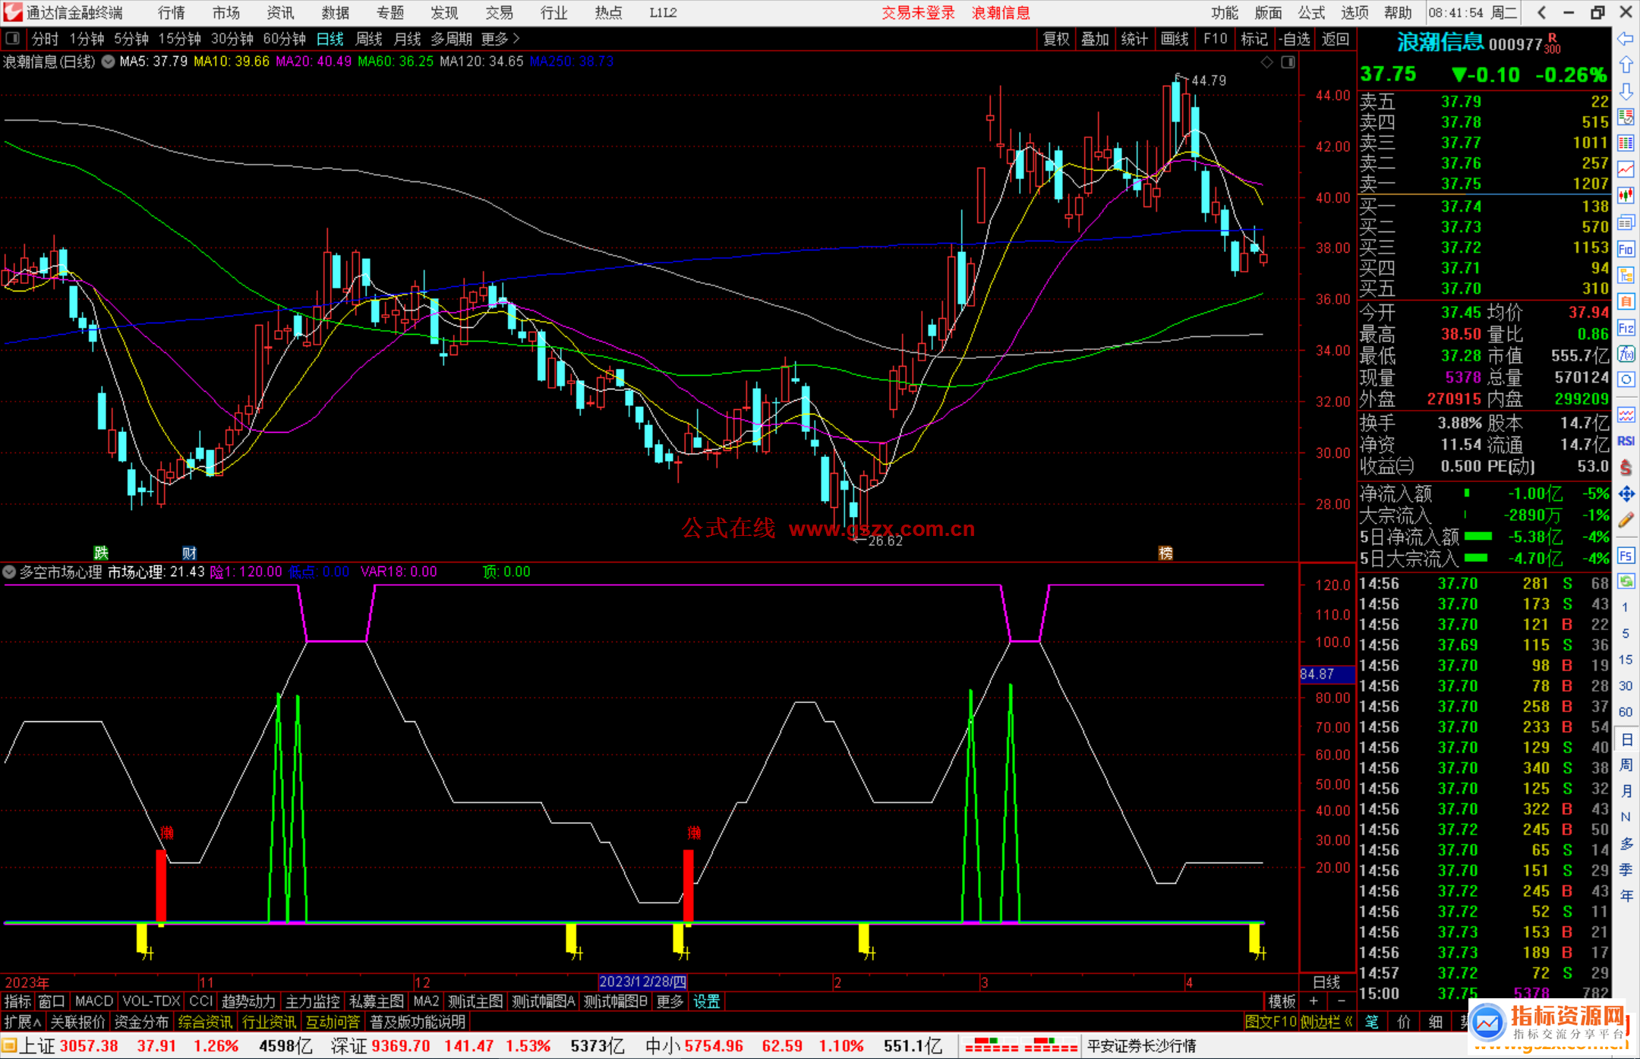Click the 返回 back button

pos(1335,39)
